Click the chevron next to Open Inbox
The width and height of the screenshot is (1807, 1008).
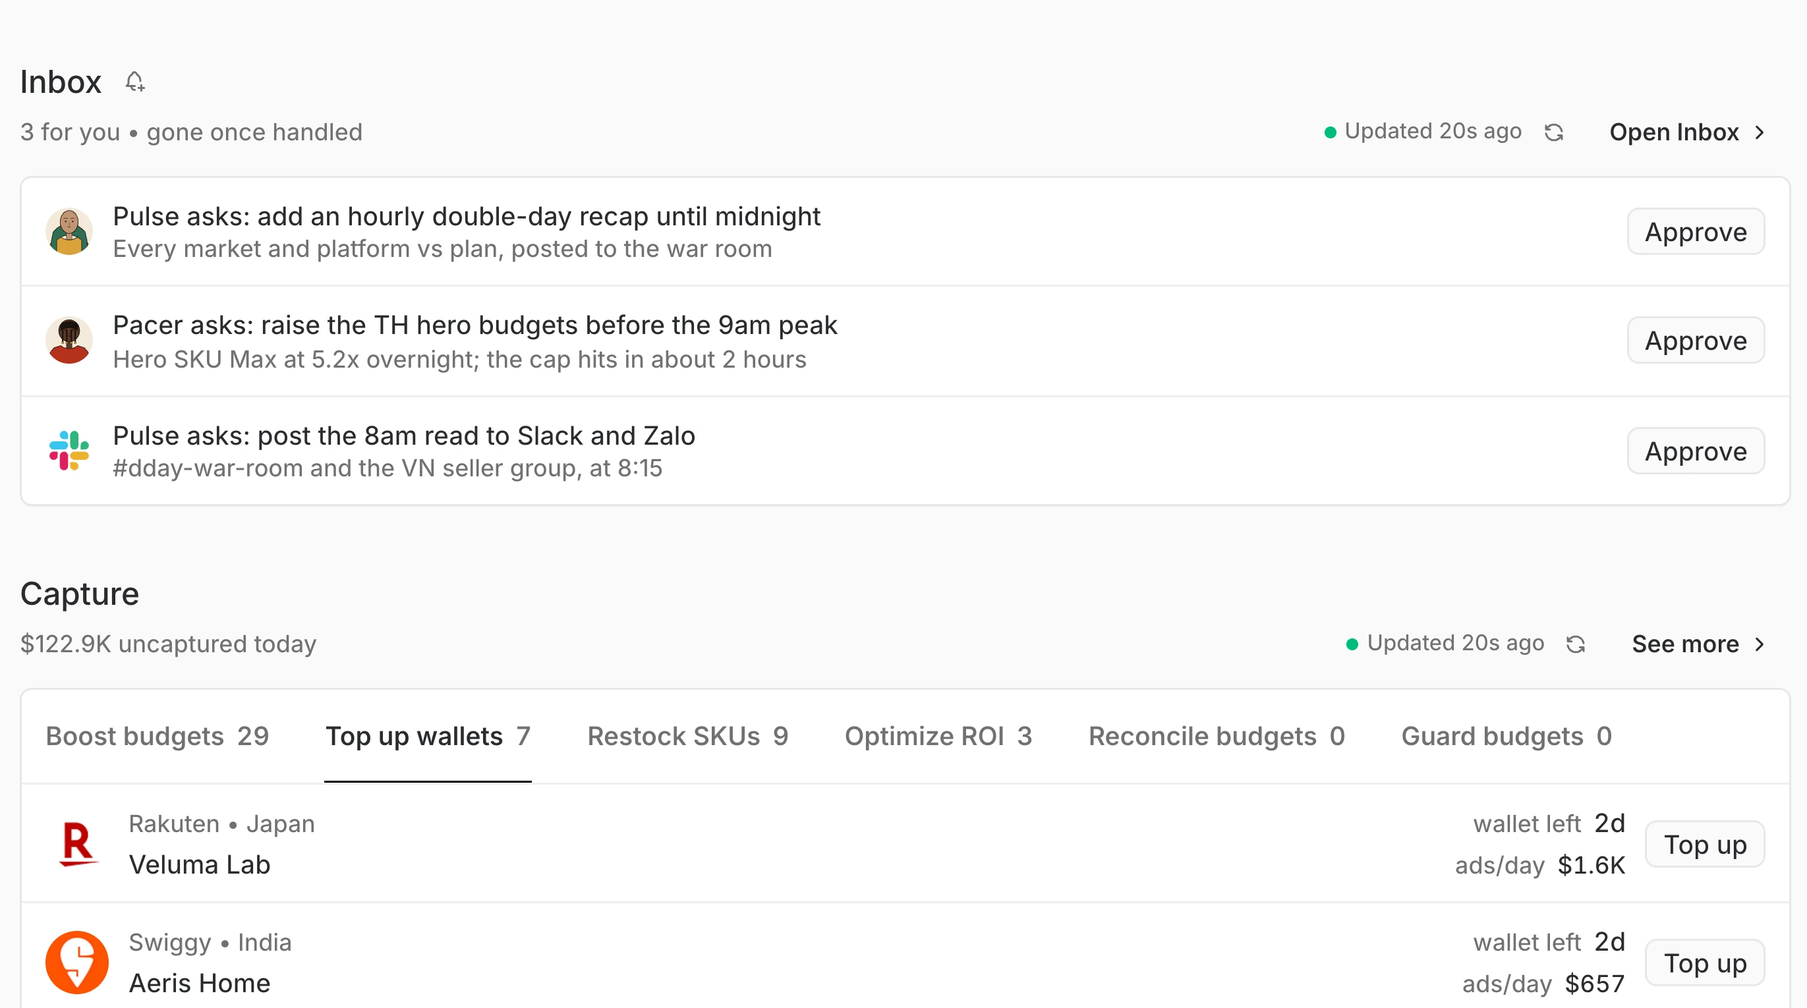[x=1759, y=132]
